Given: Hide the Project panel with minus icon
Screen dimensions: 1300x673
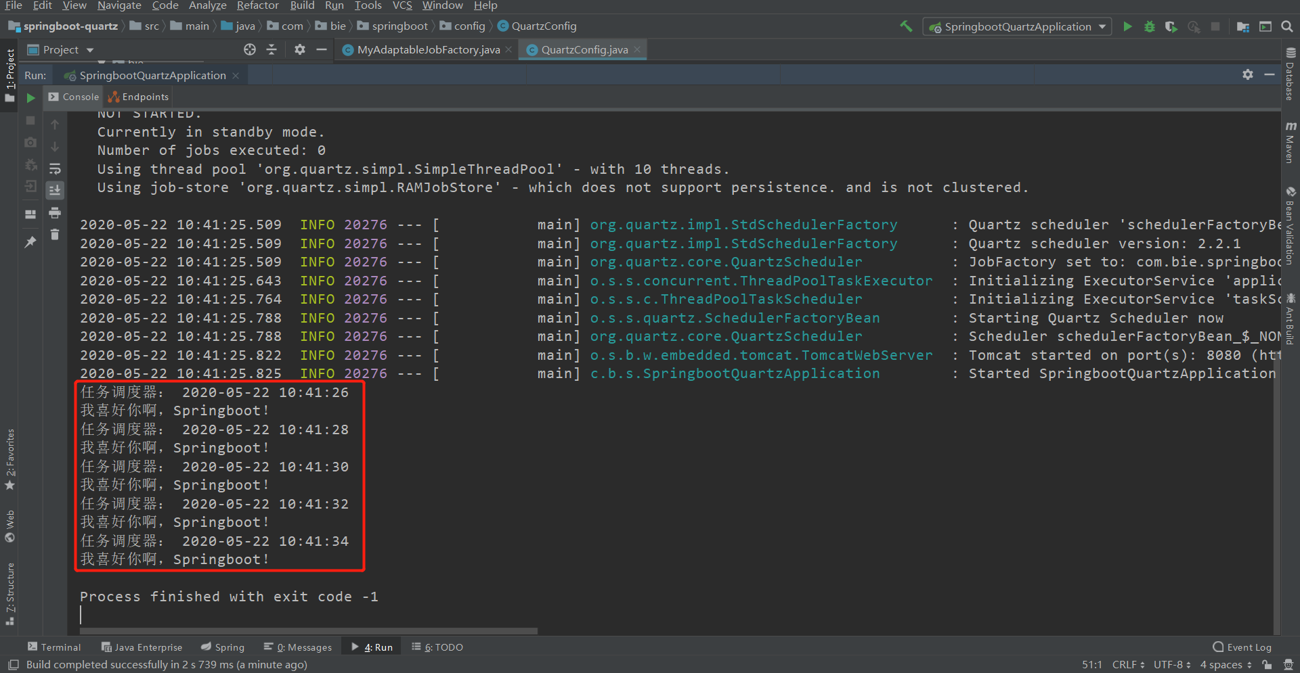Looking at the screenshot, I should pos(322,49).
